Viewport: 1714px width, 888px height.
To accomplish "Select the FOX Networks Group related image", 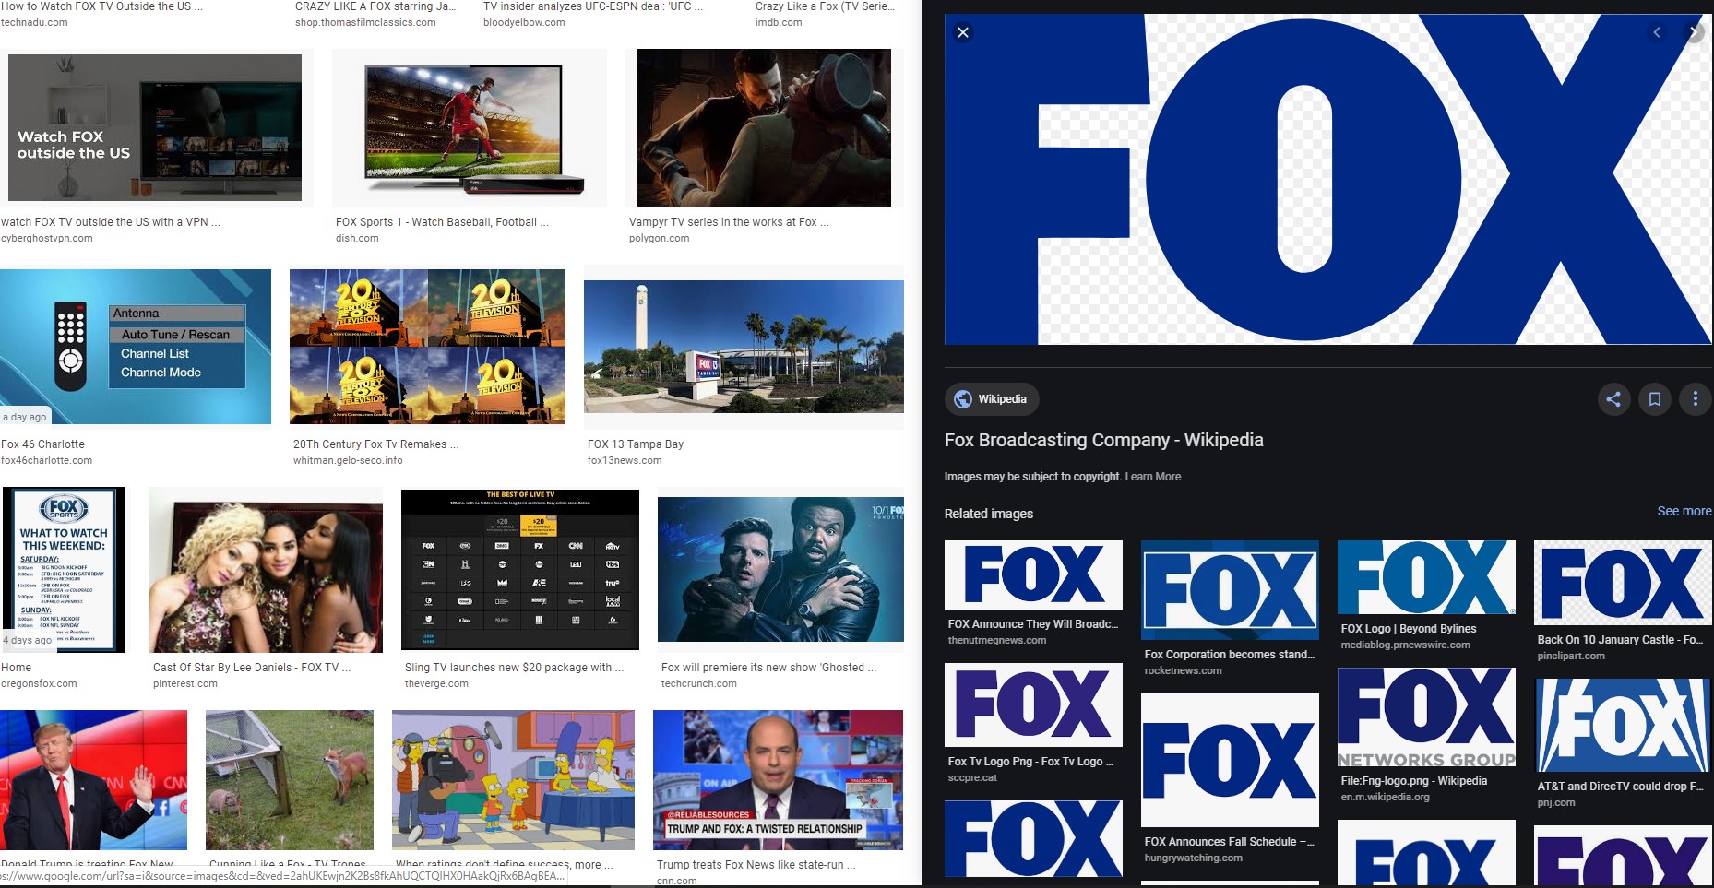I will coord(1426,718).
